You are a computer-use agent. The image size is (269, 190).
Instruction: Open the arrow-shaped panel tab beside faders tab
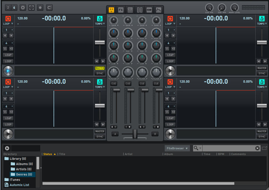(x=149, y=10)
